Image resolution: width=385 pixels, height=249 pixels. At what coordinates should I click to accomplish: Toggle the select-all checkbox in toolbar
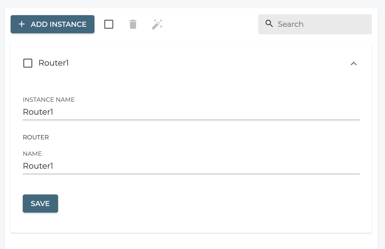[x=109, y=24]
